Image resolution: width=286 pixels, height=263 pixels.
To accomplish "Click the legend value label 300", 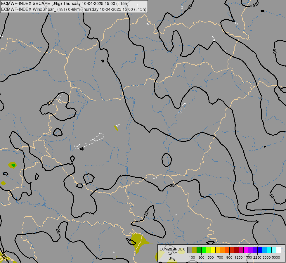I will pos(201,257).
